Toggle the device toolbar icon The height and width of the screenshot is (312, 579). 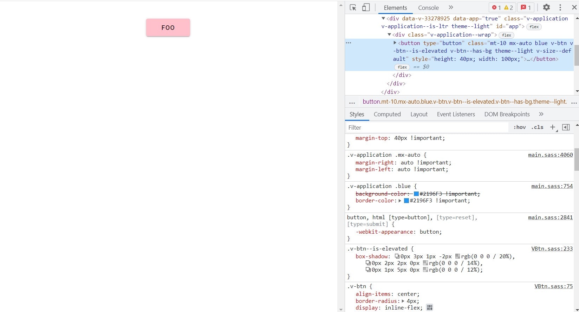[366, 7]
